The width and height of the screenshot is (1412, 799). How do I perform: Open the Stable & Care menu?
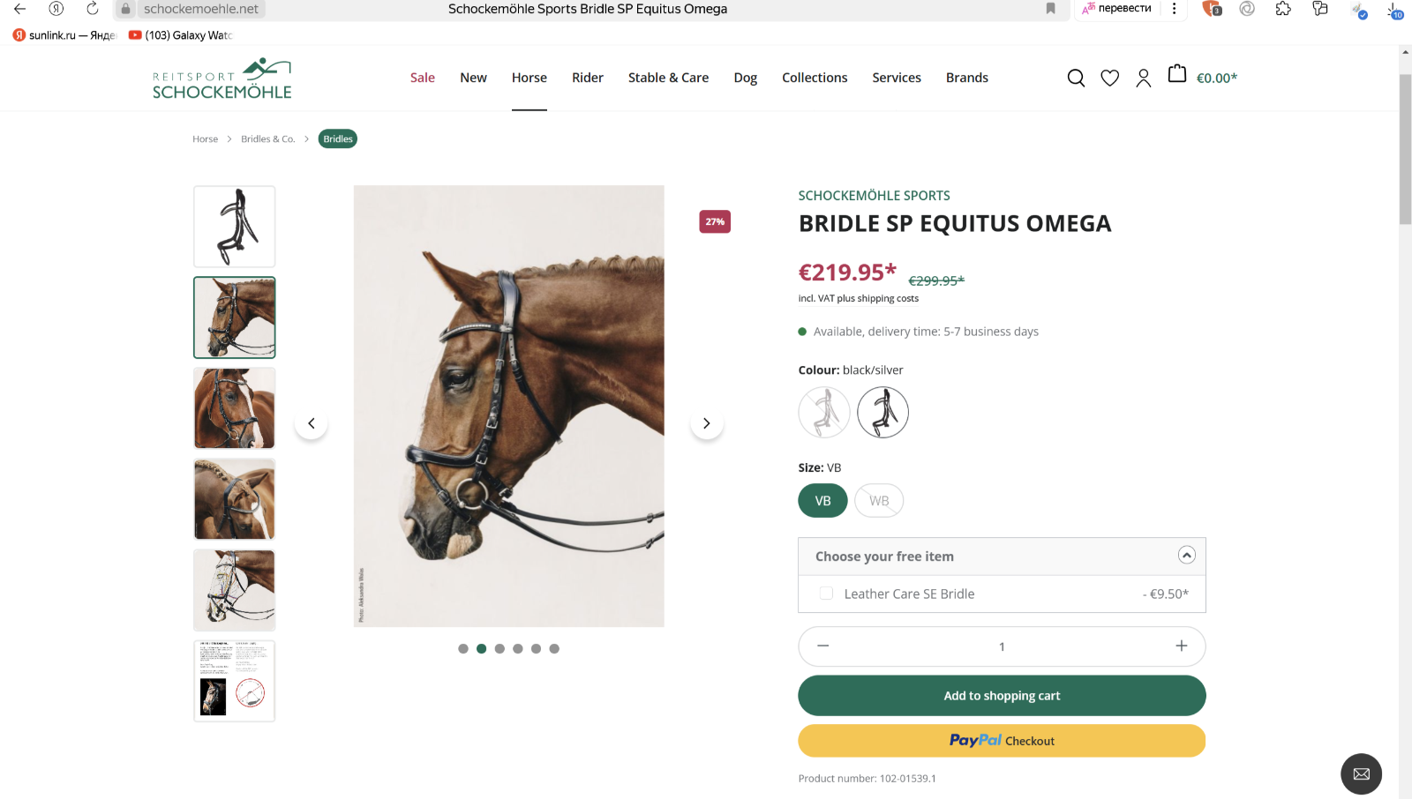668,78
